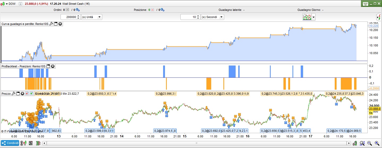The width and height of the screenshot is (382, 148).
Task: Expand the Unità dropdown
Action: pos(99,17)
